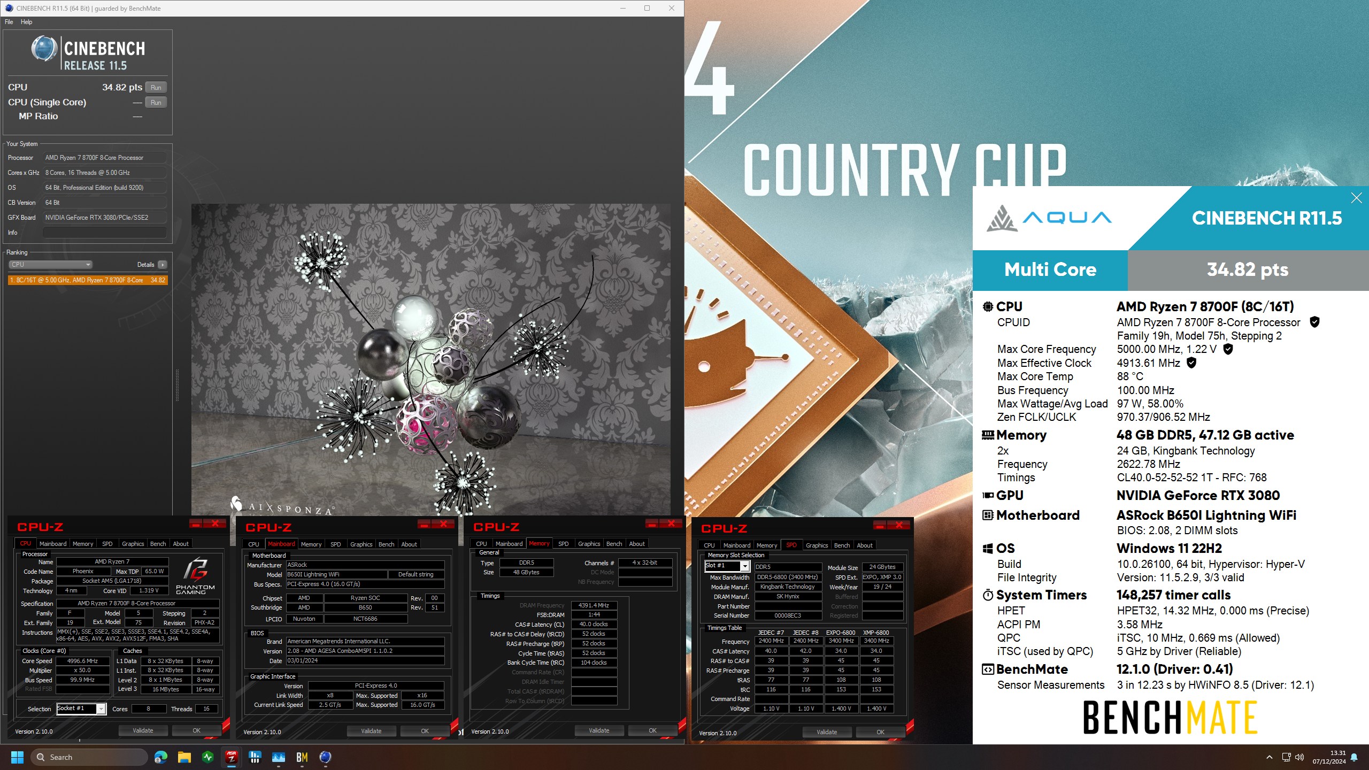
Task: Open notifications via the bell icon
Action: click(x=1354, y=757)
